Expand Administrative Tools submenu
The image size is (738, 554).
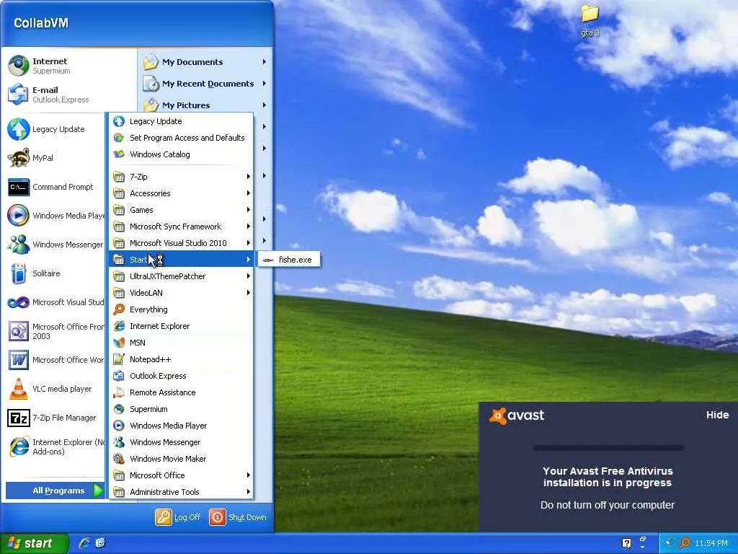[181, 492]
